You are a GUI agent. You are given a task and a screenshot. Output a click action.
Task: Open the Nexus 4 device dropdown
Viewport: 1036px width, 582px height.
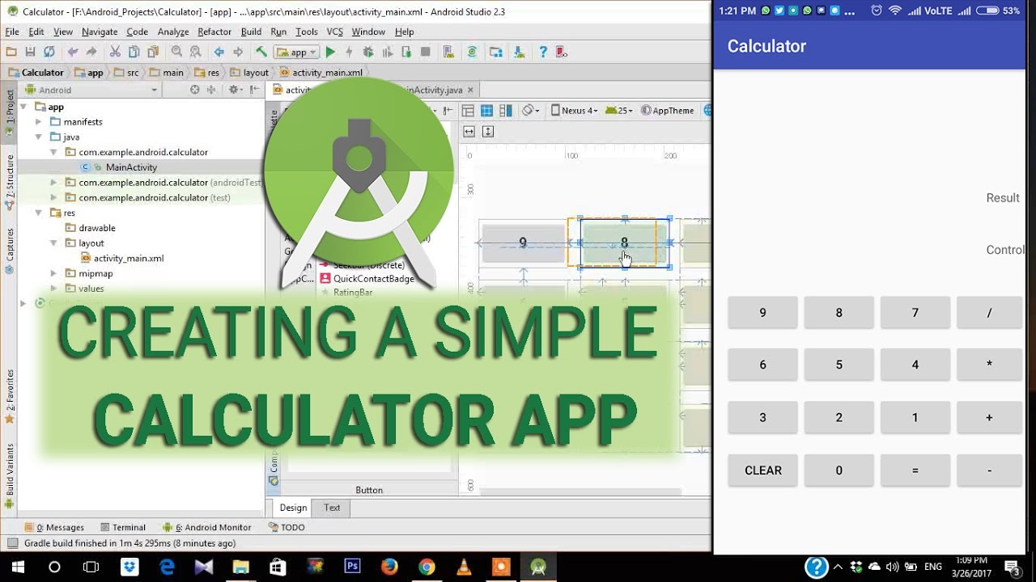tap(574, 111)
